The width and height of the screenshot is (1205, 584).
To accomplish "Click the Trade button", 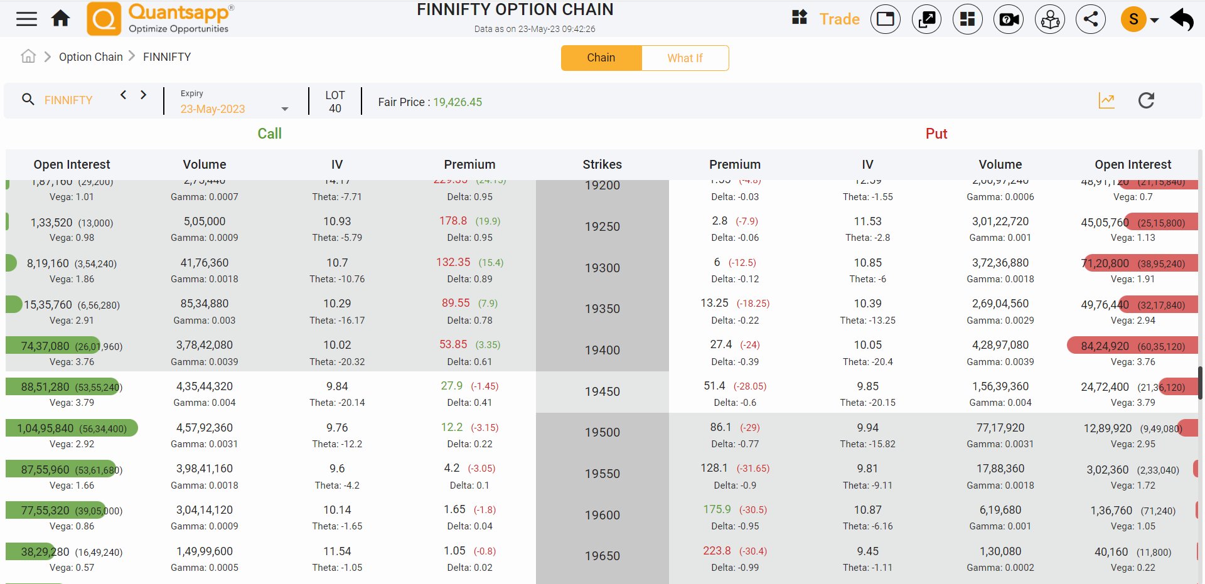I will (839, 19).
